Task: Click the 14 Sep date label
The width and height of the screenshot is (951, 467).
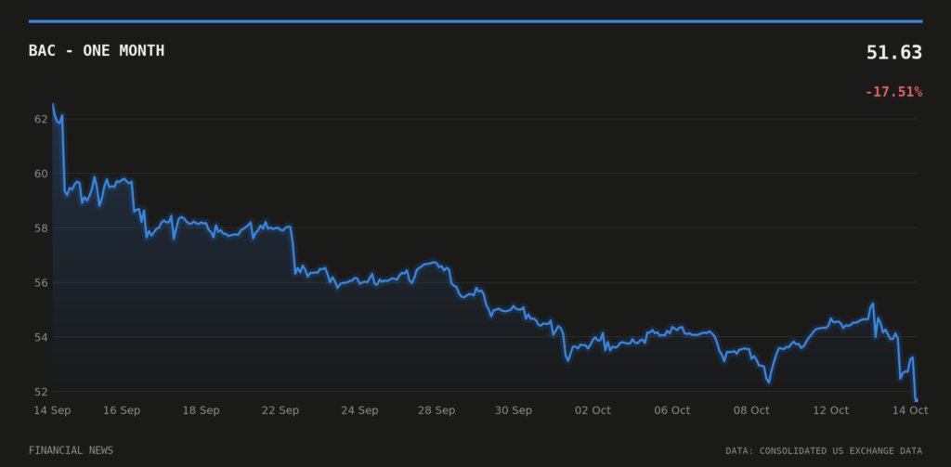Action: coord(52,410)
